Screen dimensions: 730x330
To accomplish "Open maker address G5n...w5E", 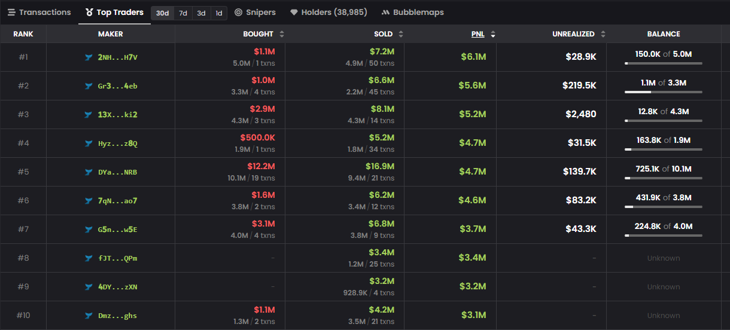I will pyautogui.click(x=117, y=230).
